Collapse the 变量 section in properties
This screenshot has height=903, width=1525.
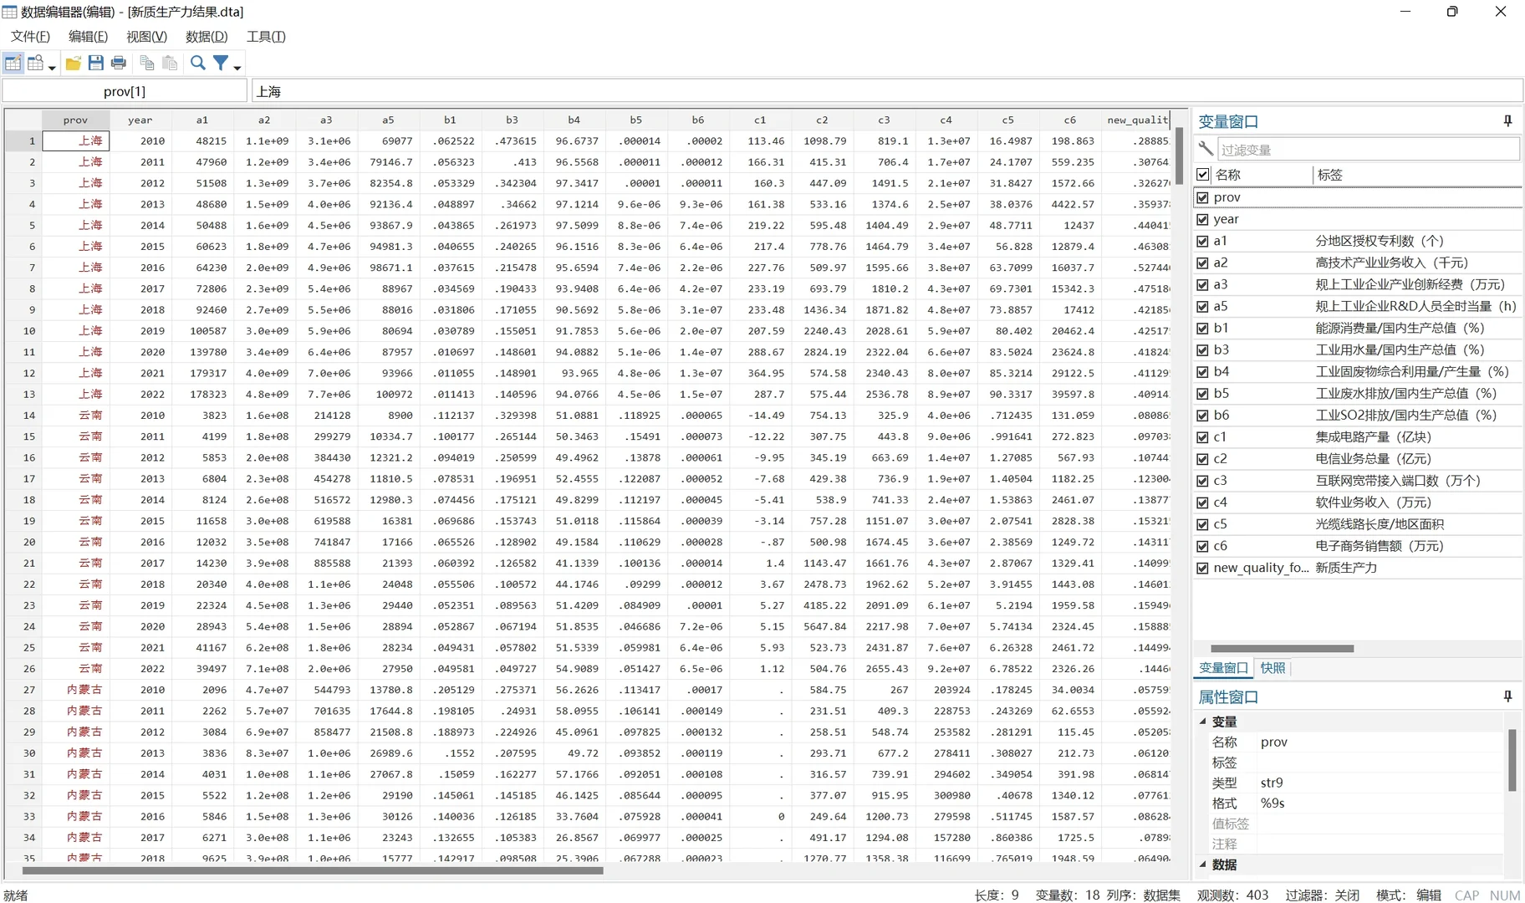tap(1203, 722)
